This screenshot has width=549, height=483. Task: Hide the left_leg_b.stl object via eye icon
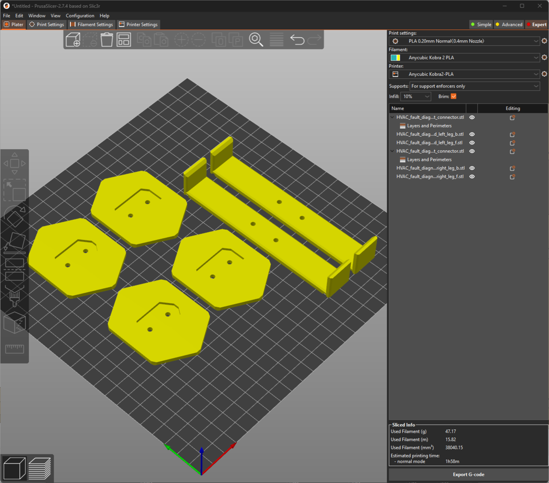[x=472, y=134]
